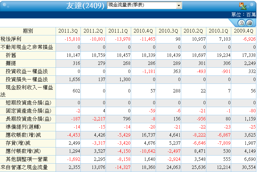Click the 6,690 other adjustments value
Viewport: 257px width, 172px height.
tap(250, 159)
